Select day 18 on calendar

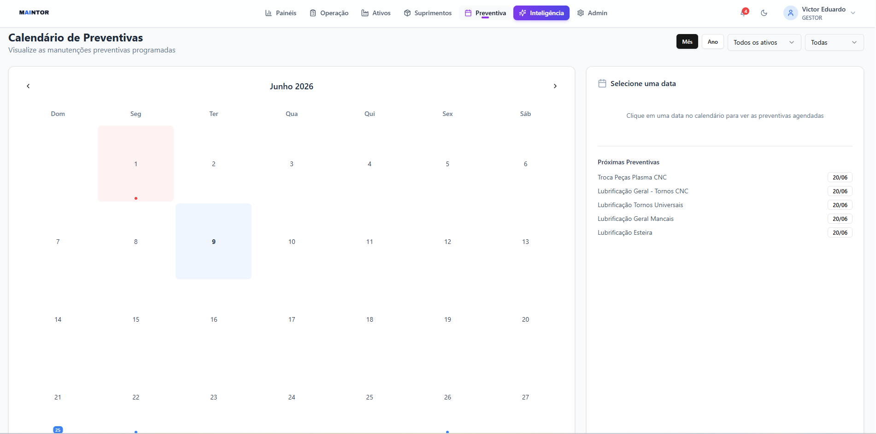370,319
